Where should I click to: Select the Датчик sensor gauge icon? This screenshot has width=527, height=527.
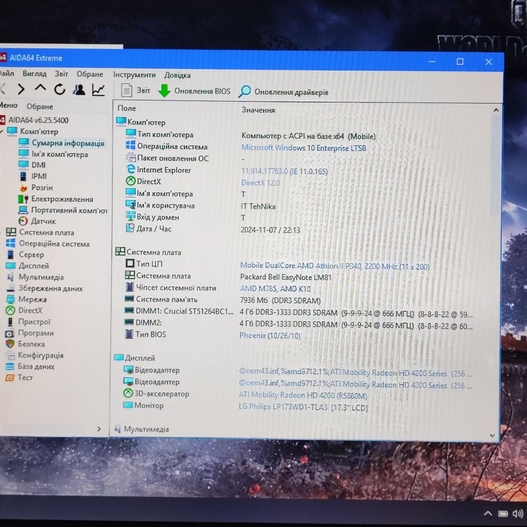pos(23,221)
